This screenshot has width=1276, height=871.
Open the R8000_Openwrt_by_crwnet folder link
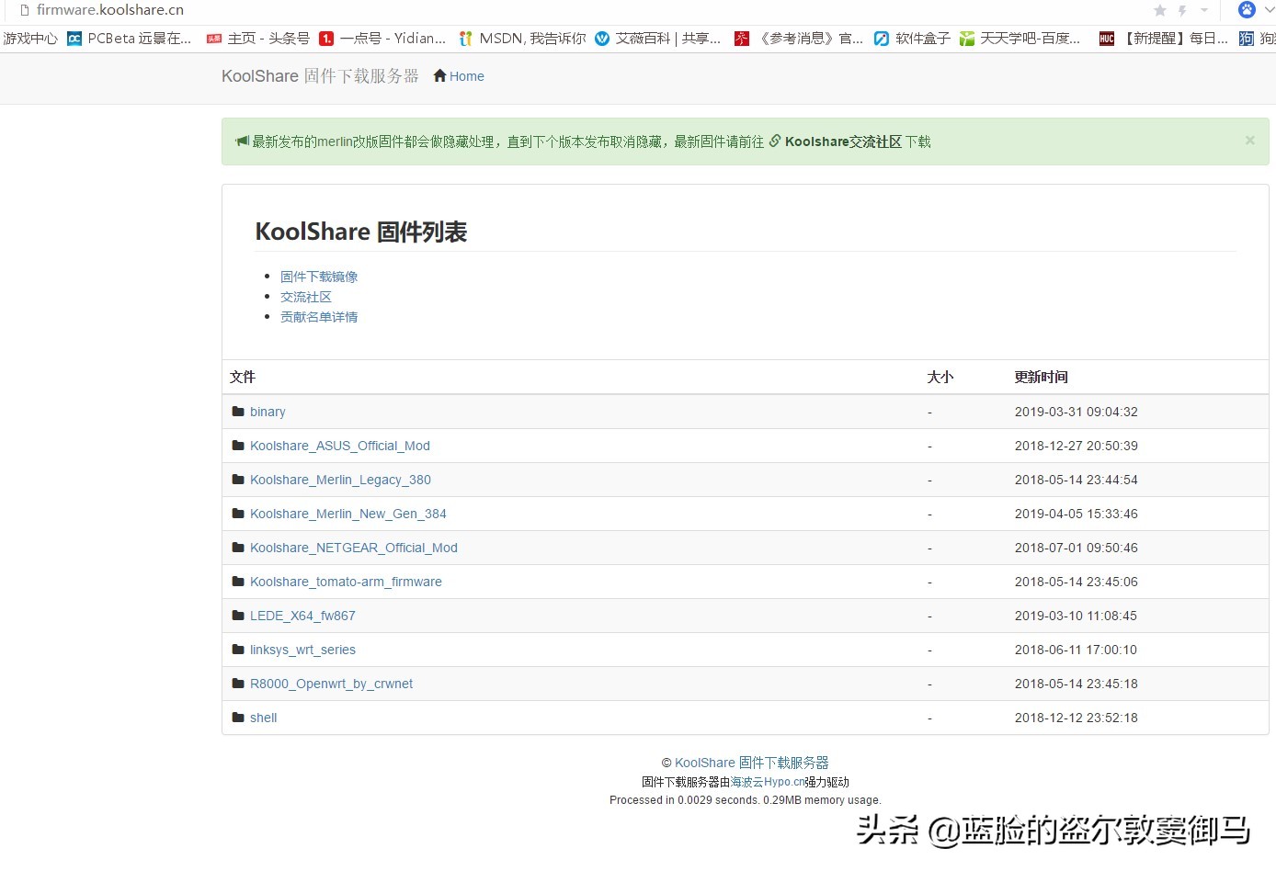tap(331, 684)
